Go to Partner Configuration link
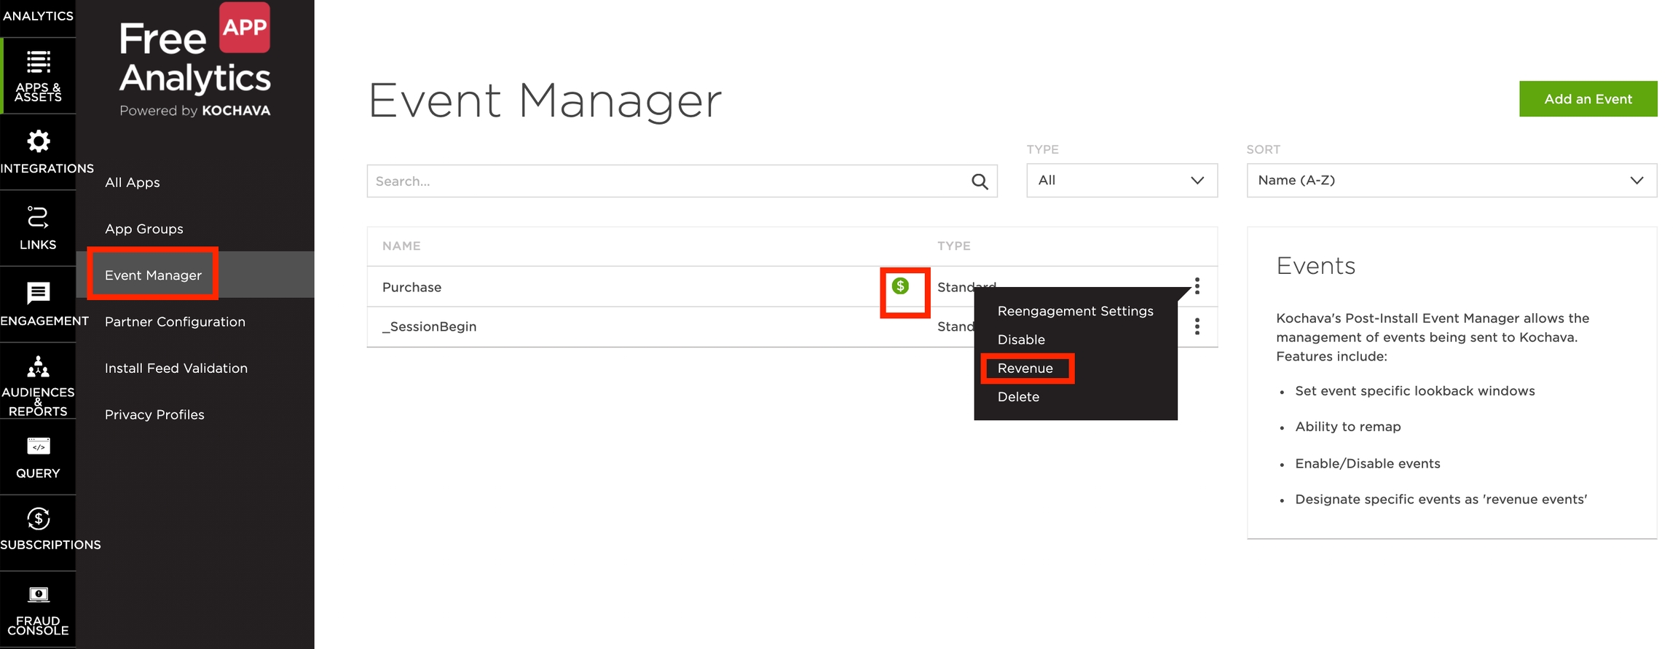The width and height of the screenshot is (1678, 649). coord(175,322)
